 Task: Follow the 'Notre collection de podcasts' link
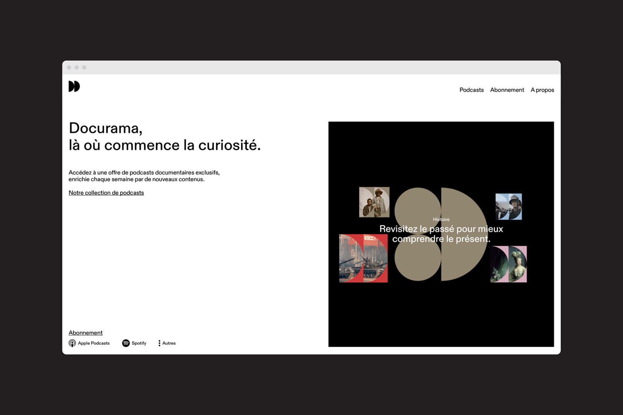click(106, 193)
